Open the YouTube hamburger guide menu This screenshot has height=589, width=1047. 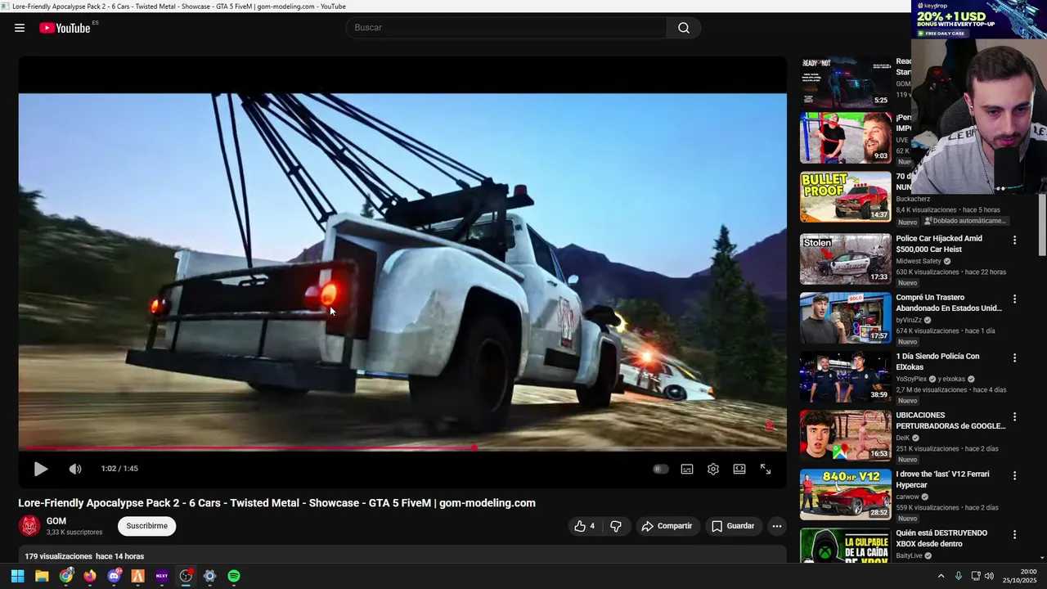[x=20, y=28]
